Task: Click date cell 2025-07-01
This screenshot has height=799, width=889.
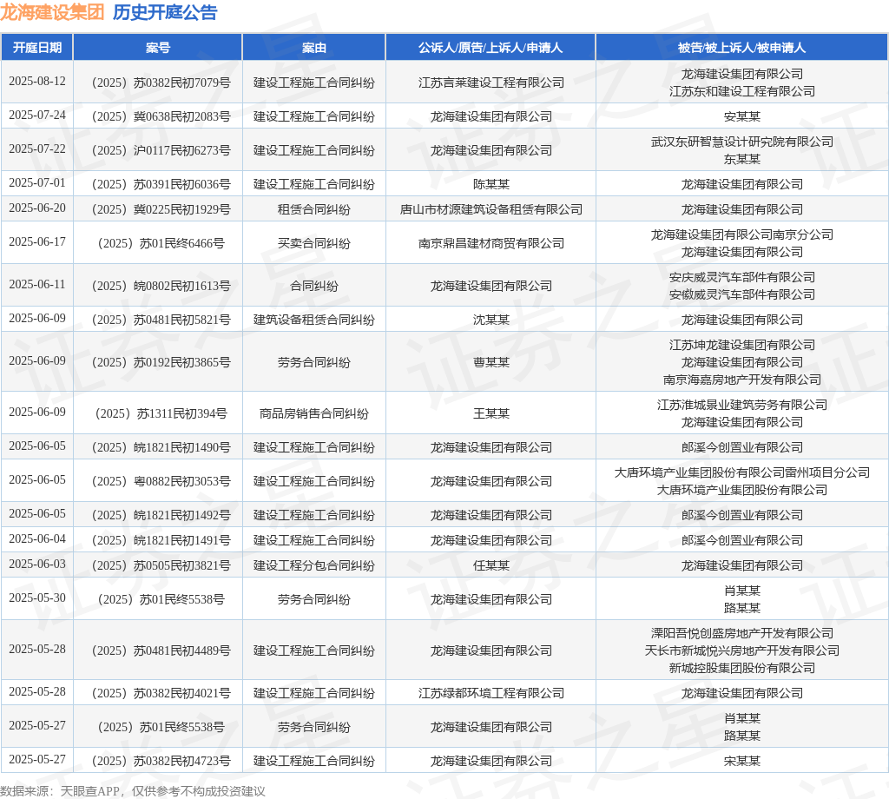Action: (x=37, y=183)
